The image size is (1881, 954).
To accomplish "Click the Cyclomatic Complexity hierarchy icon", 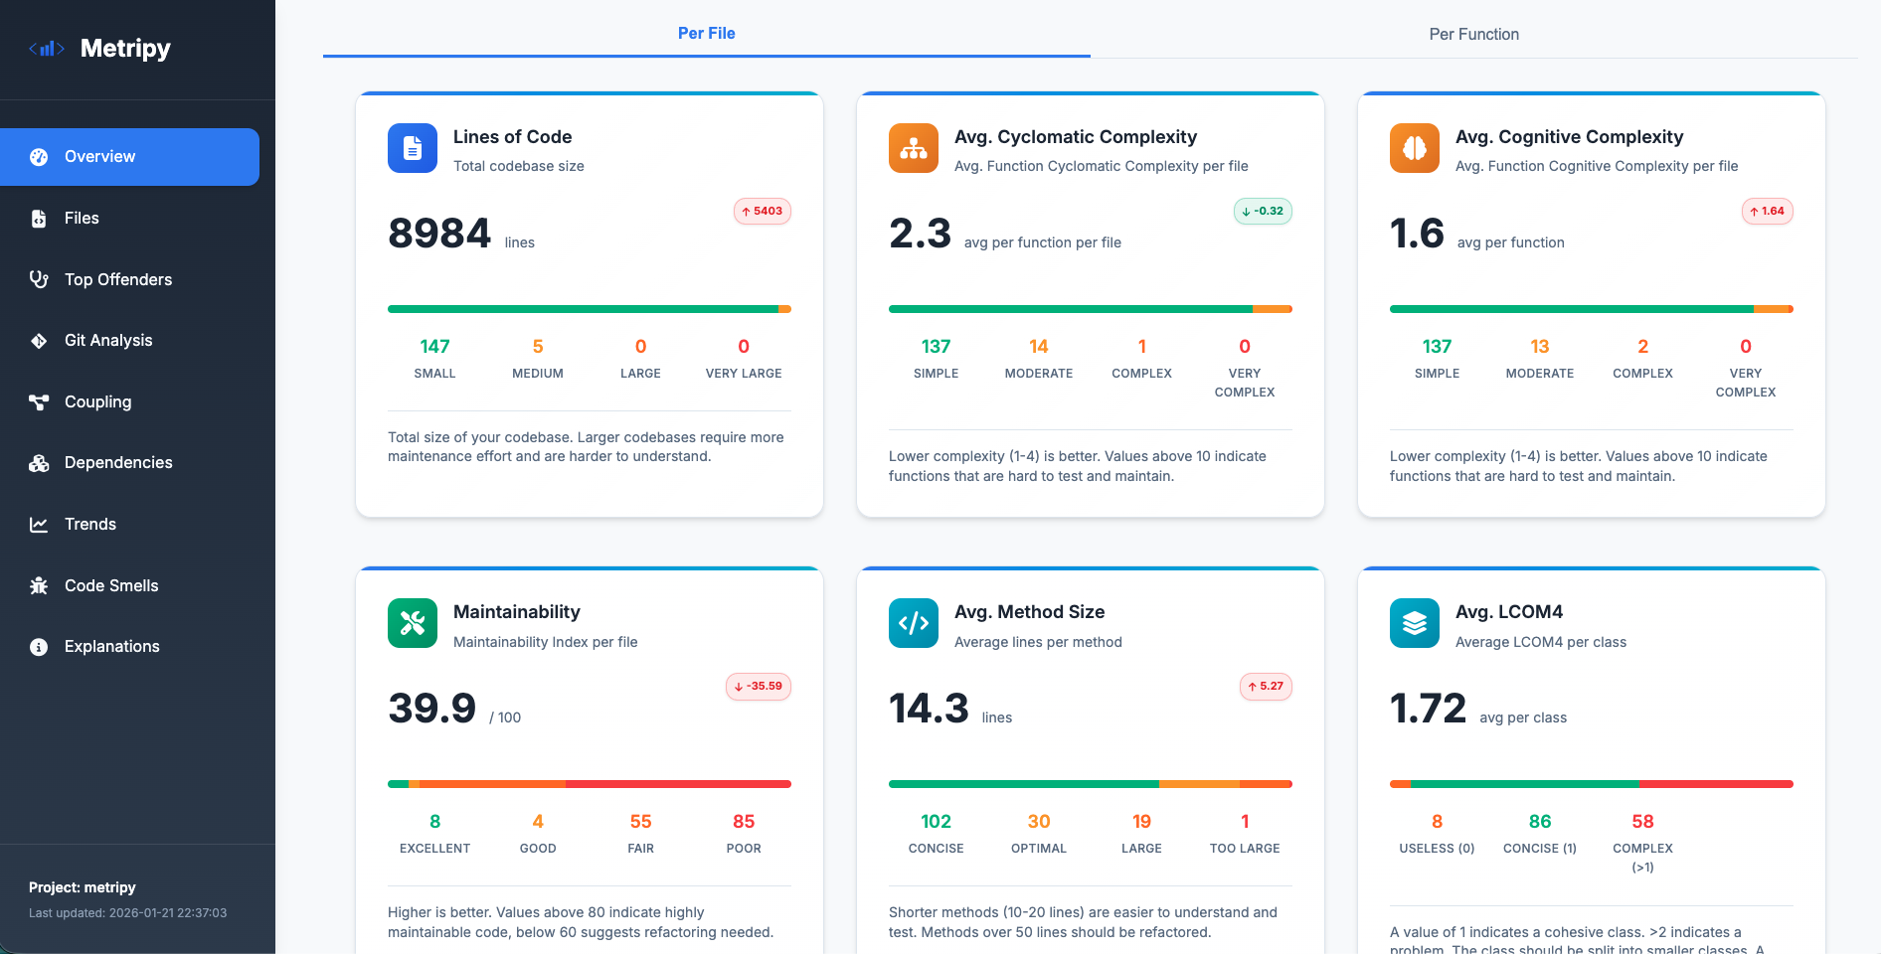I will (914, 148).
